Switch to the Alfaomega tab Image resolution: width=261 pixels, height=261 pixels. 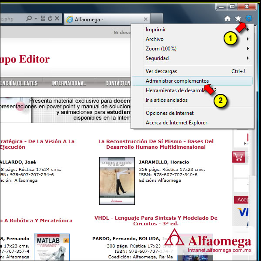[107, 19]
